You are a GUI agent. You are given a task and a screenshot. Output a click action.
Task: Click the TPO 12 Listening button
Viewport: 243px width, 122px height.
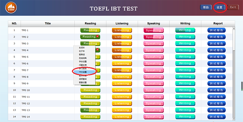click(122, 104)
